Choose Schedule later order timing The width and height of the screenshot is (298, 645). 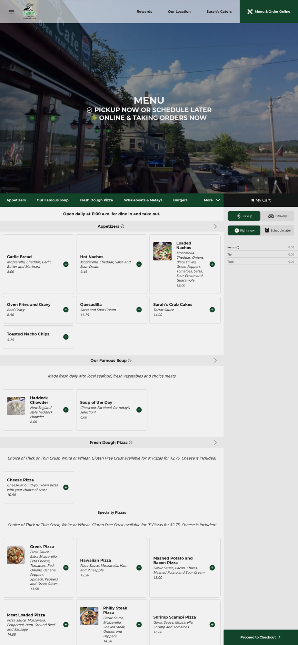point(277,230)
